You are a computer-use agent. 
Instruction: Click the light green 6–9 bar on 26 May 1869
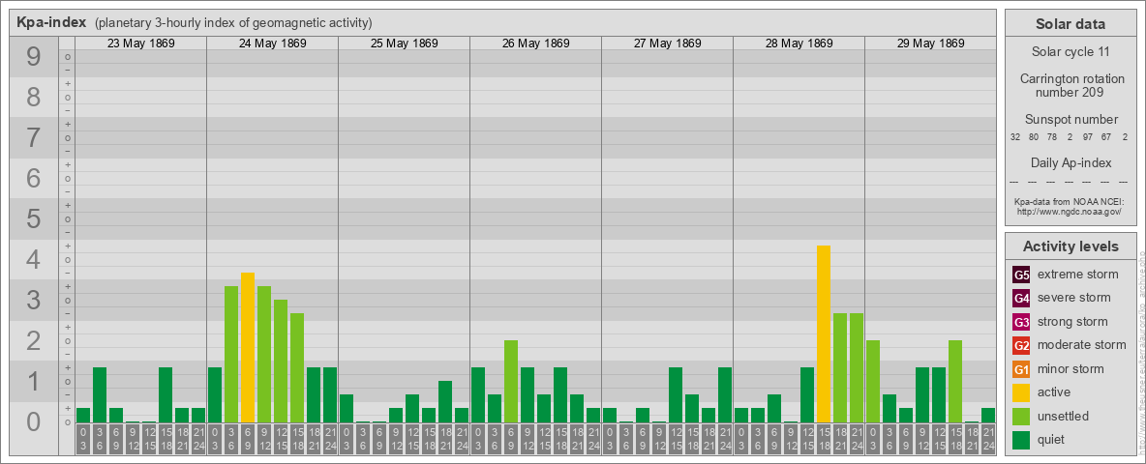511,382
